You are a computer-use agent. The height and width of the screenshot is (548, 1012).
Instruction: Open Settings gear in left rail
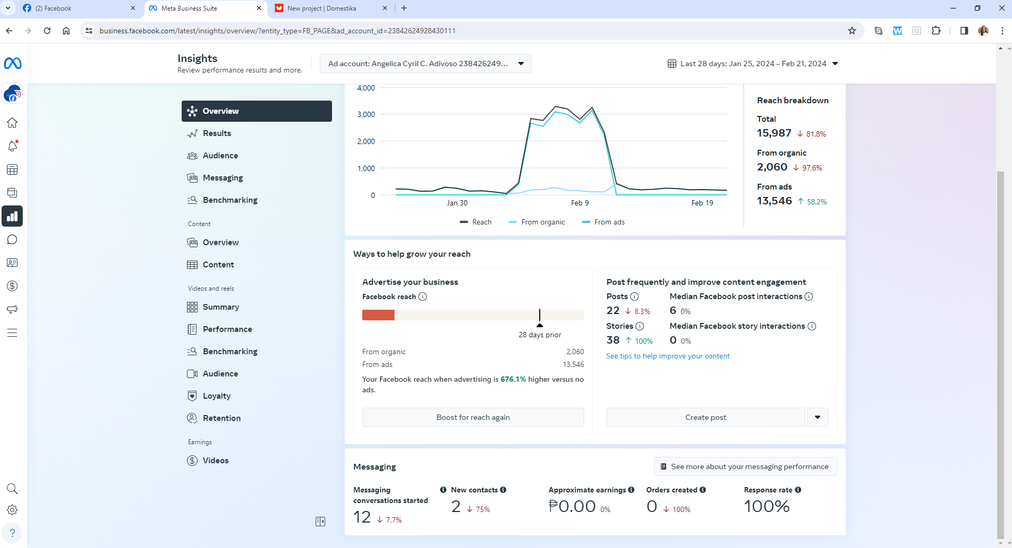[x=12, y=510]
